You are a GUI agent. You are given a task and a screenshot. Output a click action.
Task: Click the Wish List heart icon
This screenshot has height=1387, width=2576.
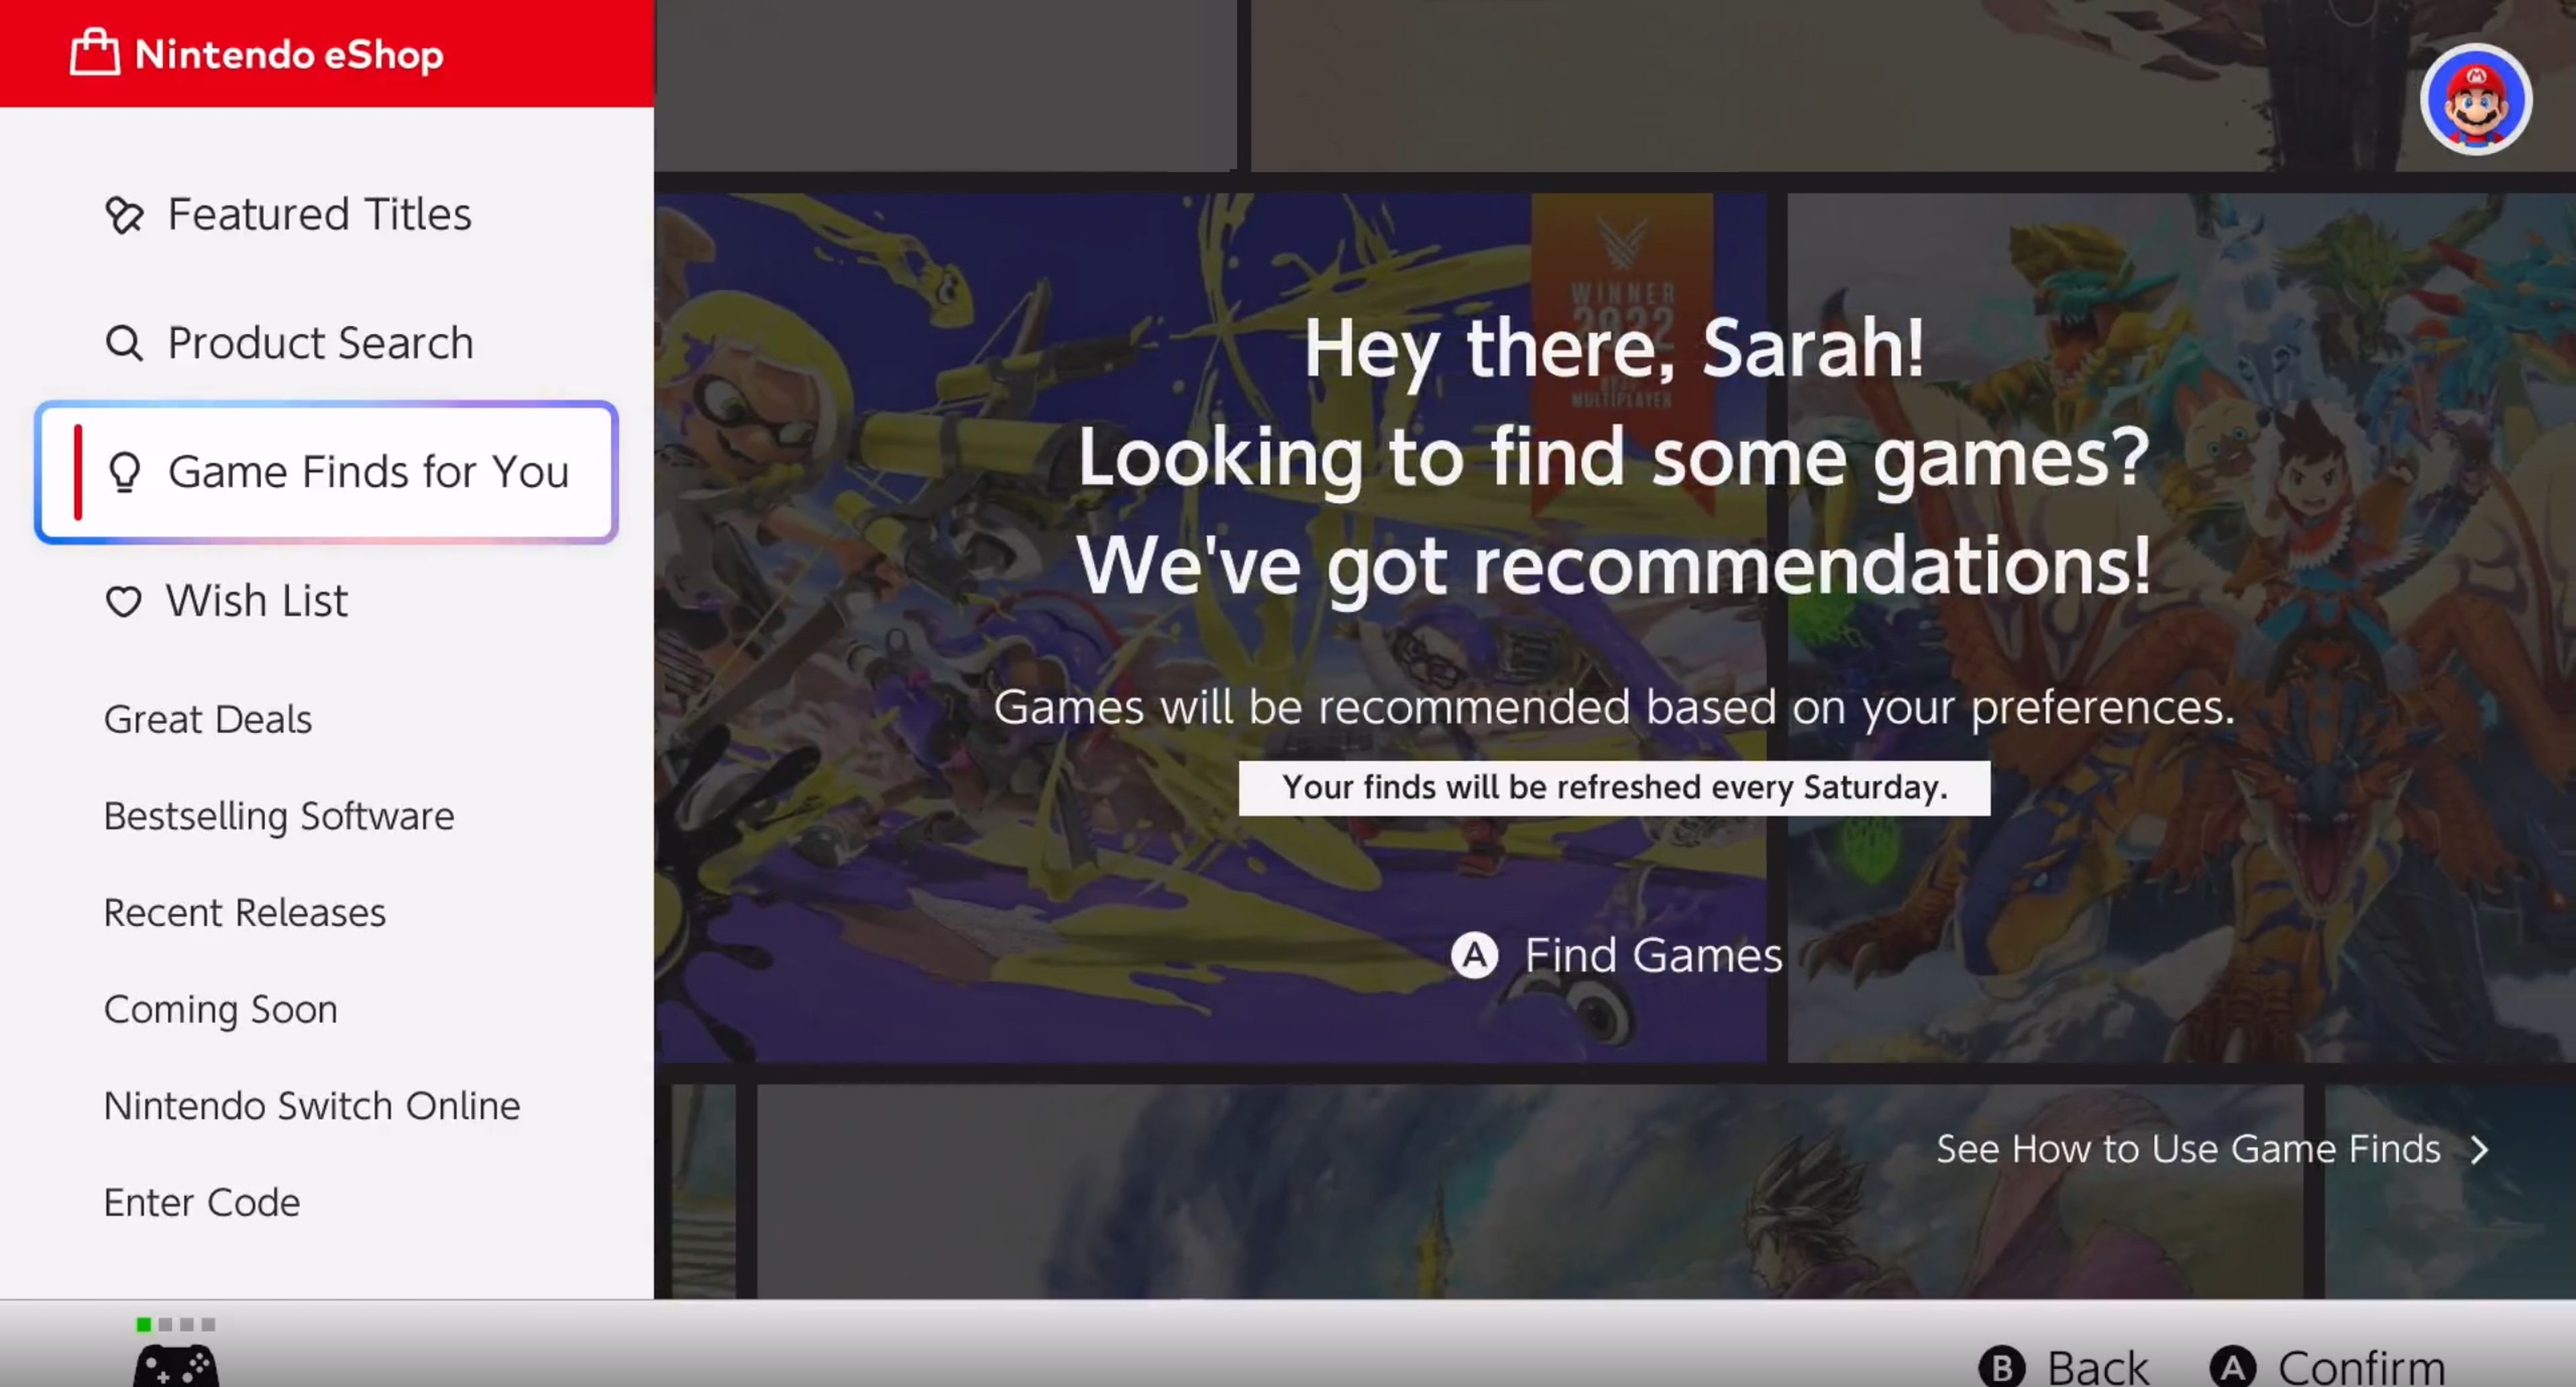[x=123, y=601]
